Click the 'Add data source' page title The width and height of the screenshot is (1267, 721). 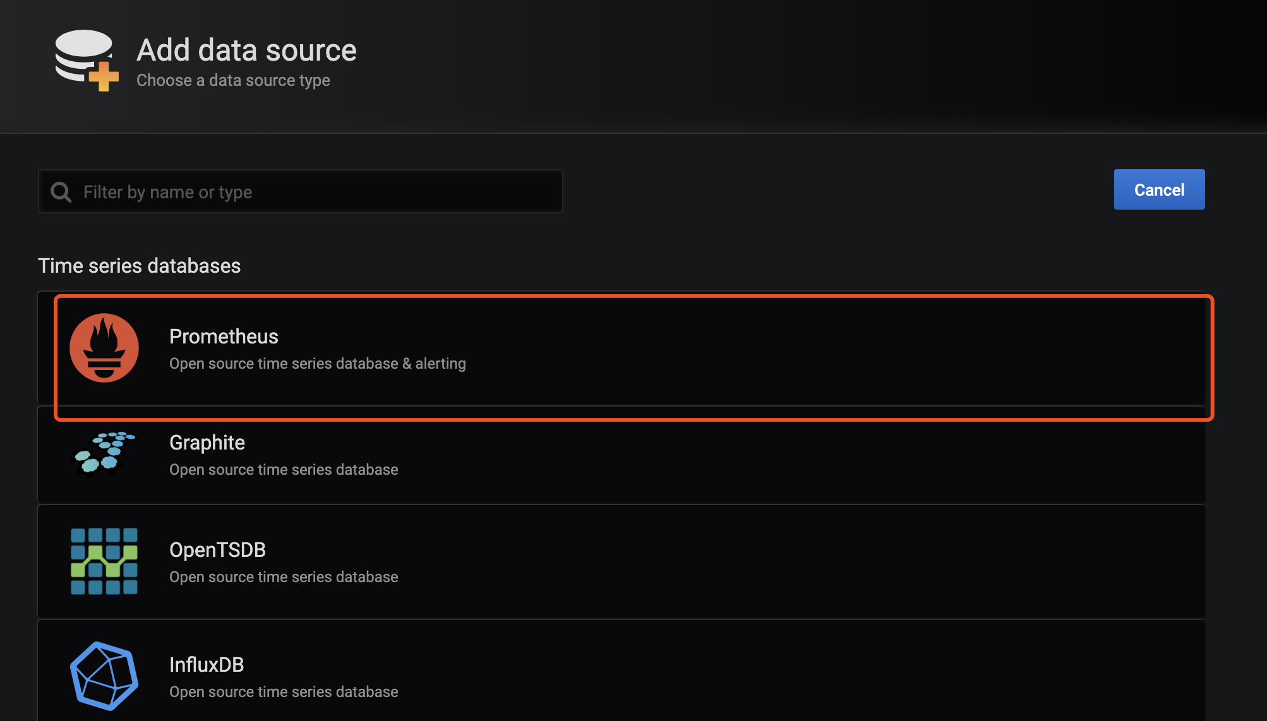[246, 50]
